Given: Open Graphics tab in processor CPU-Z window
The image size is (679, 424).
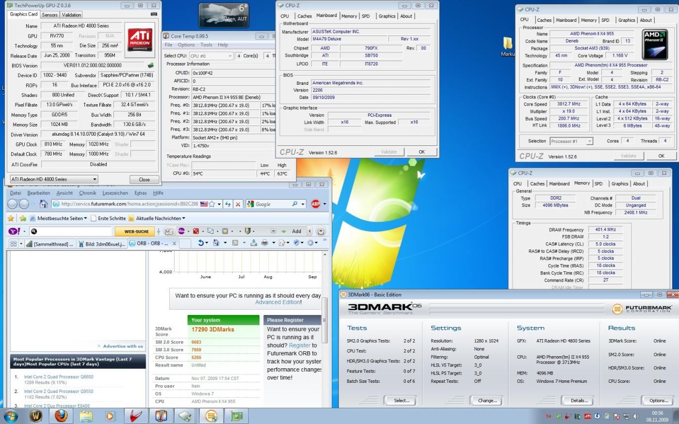Looking at the screenshot, I should (x=627, y=20).
